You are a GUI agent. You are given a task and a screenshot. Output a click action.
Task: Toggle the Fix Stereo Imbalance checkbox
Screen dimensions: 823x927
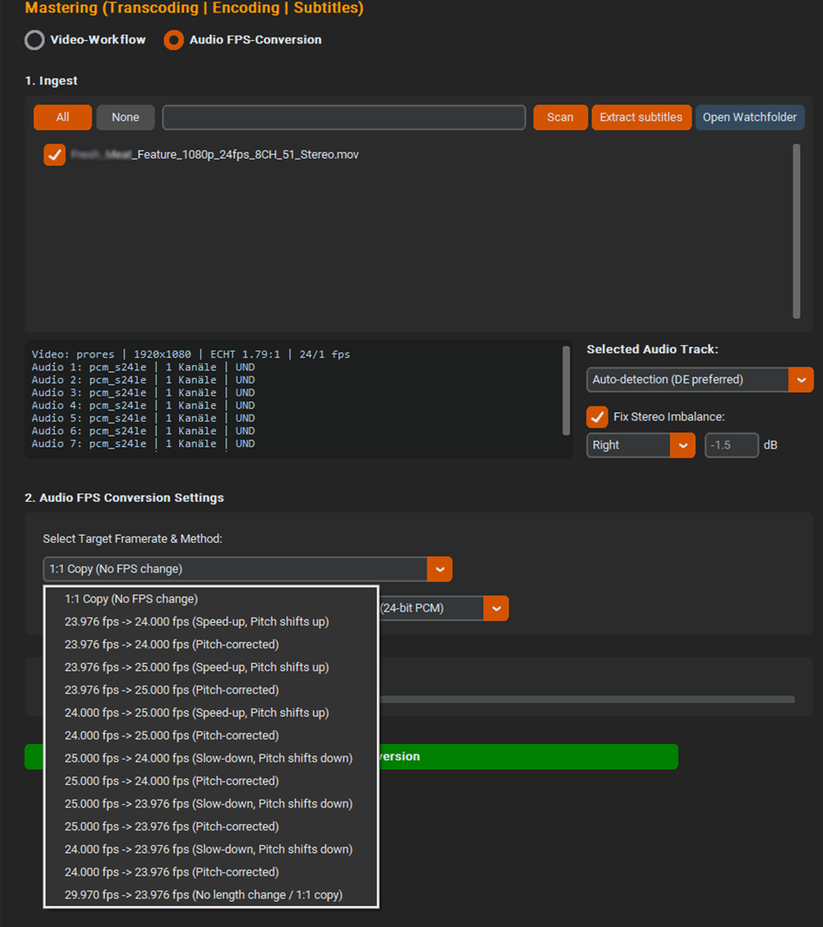coord(597,416)
